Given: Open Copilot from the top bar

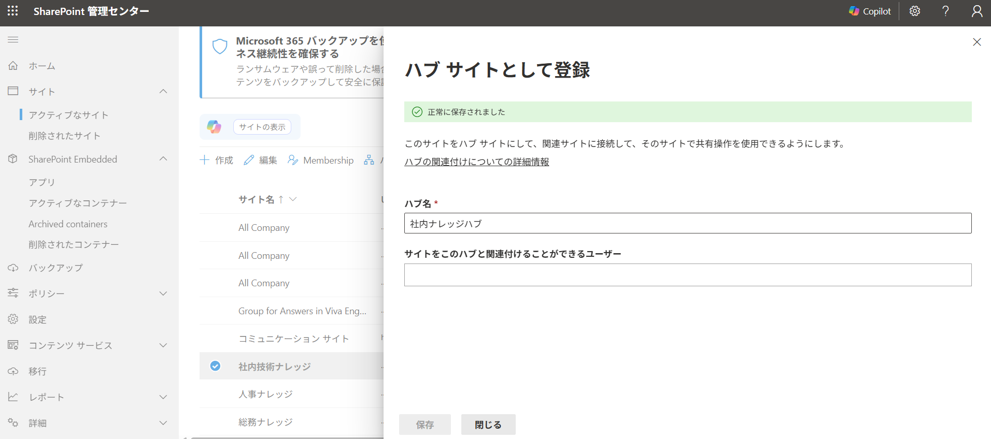Looking at the screenshot, I should 870,11.
